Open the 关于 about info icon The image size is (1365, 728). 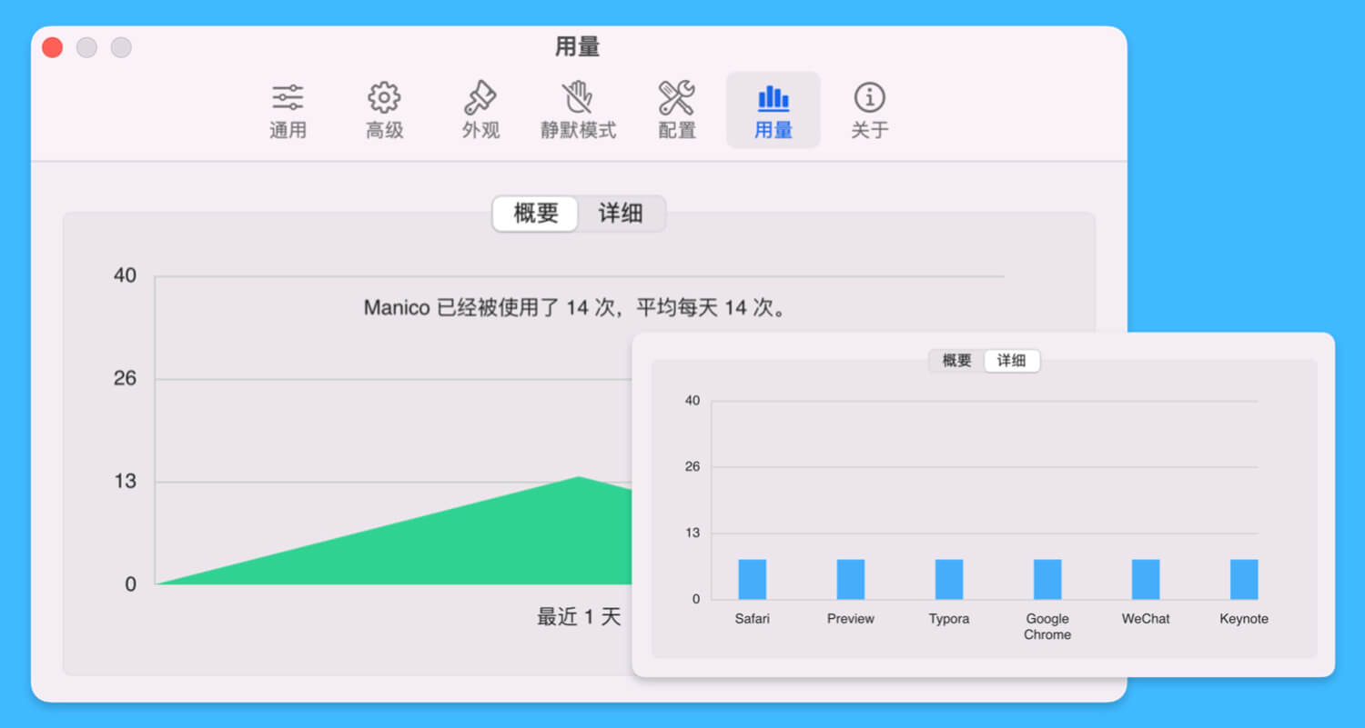(x=869, y=98)
